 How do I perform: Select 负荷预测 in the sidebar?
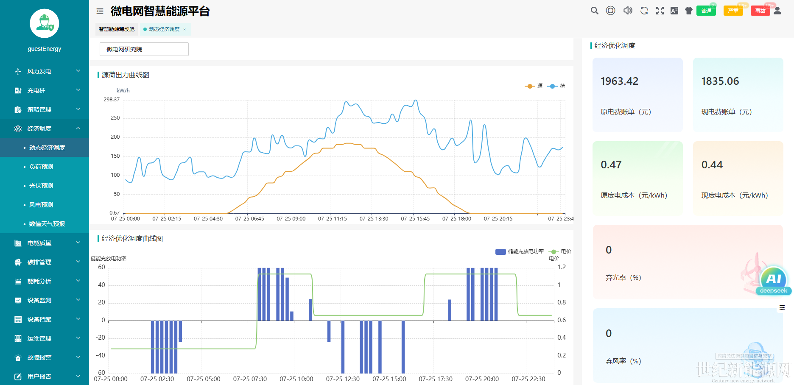(41, 167)
